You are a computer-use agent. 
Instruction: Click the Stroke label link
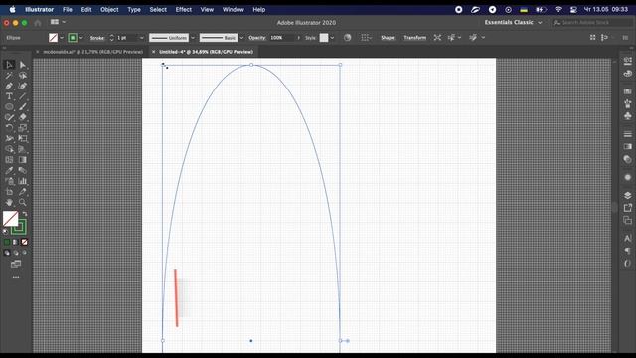click(x=97, y=38)
